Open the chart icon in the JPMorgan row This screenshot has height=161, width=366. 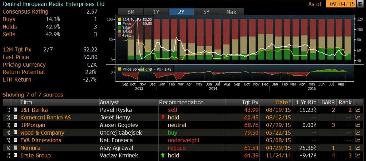(x=358, y=125)
